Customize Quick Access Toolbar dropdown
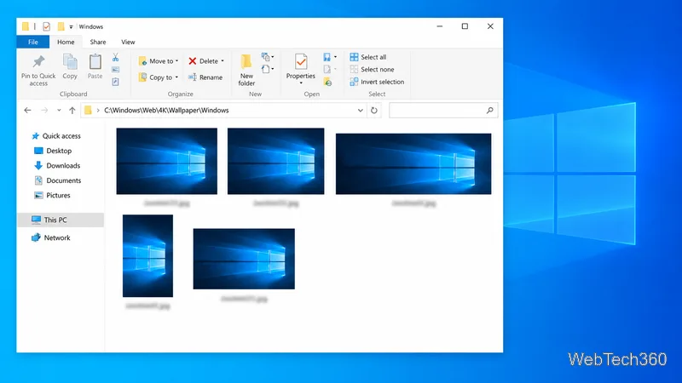This screenshot has height=383, width=682. pos(71,27)
